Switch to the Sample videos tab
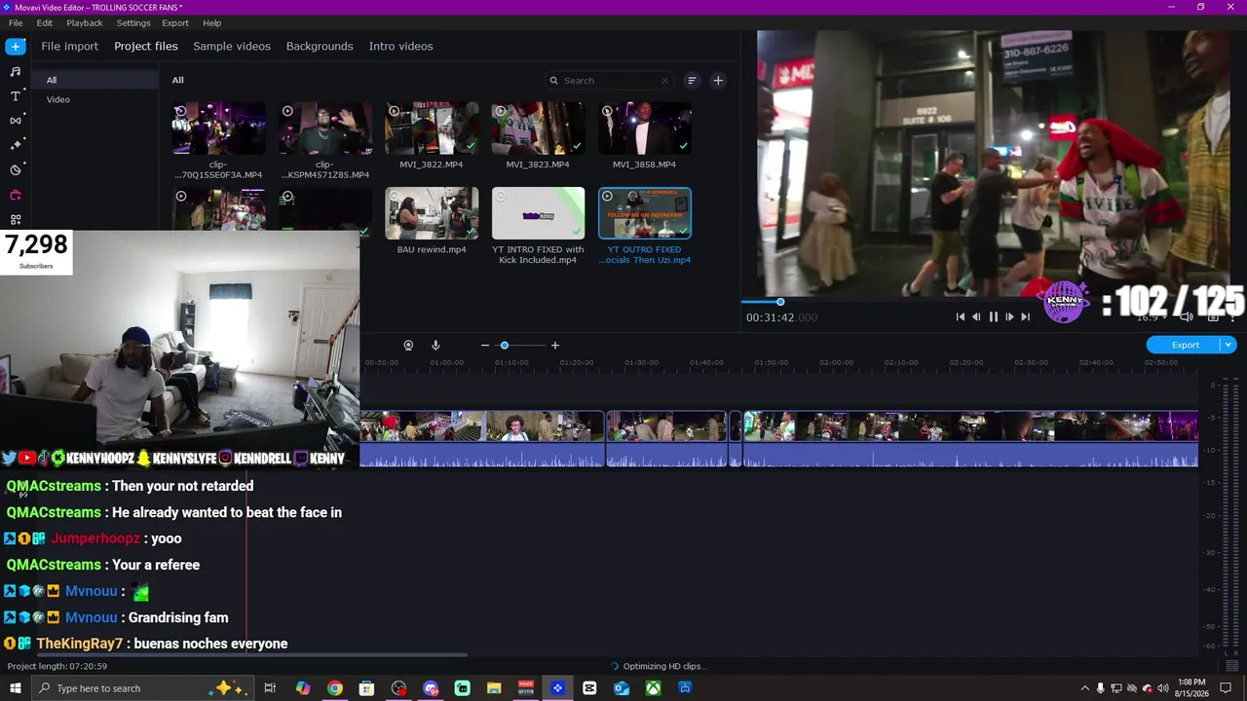1247x701 pixels. click(232, 46)
